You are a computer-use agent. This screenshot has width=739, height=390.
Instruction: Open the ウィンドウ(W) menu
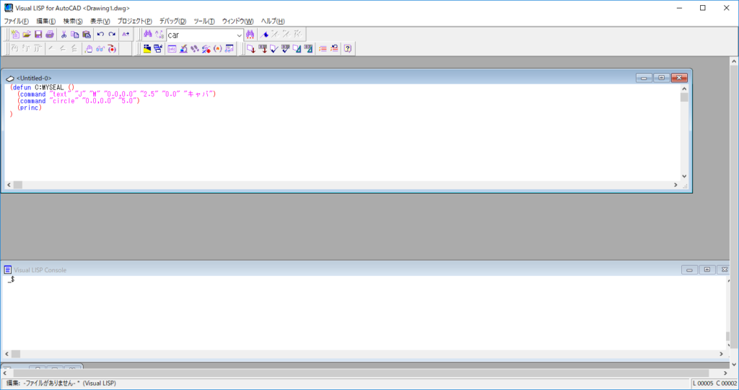[237, 21]
